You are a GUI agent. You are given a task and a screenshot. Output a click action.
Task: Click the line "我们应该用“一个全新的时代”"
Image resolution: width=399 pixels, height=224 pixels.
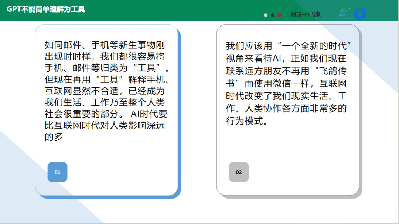(289, 46)
